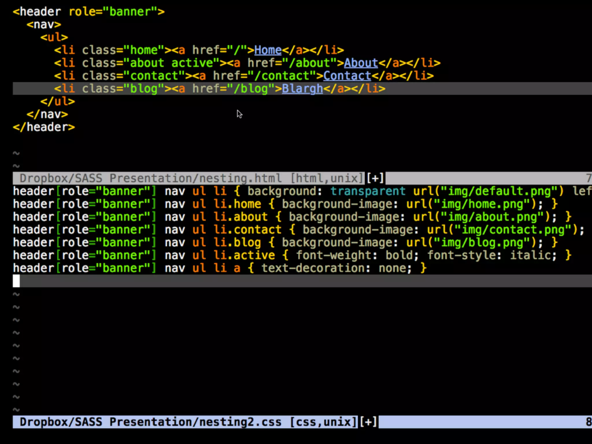Click the About link text
Image resolution: width=592 pixels, height=444 pixels.
point(361,63)
